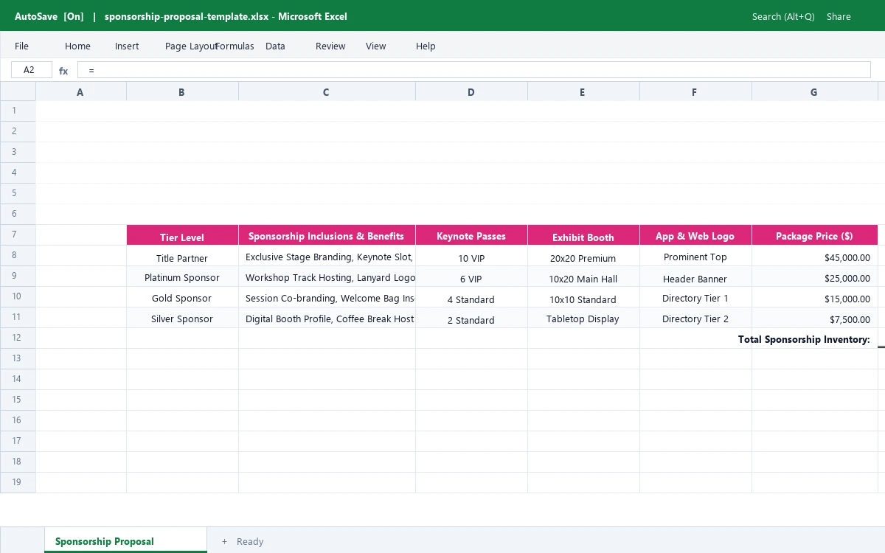Image resolution: width=885 pixels, height=553 pixels.
Task: Select row 1 header
Action: point(18,111)
